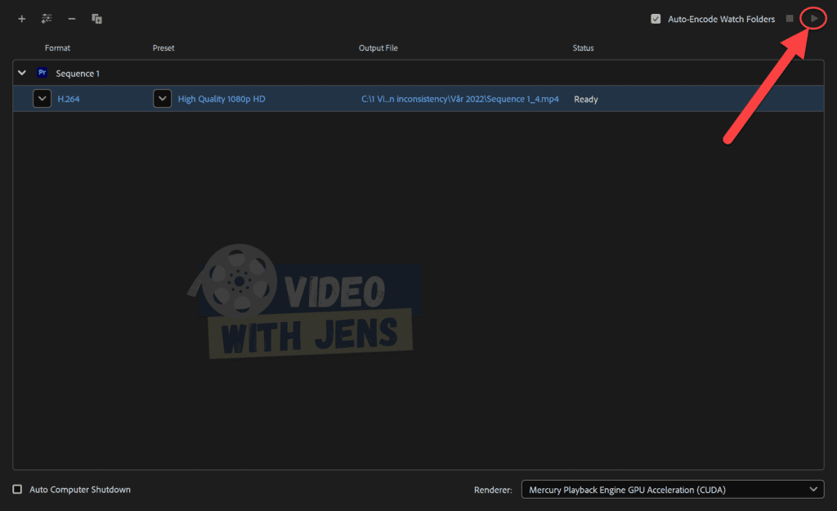Collapse the Sequence 1 group

pyautogui.click(x=22, y=73)
